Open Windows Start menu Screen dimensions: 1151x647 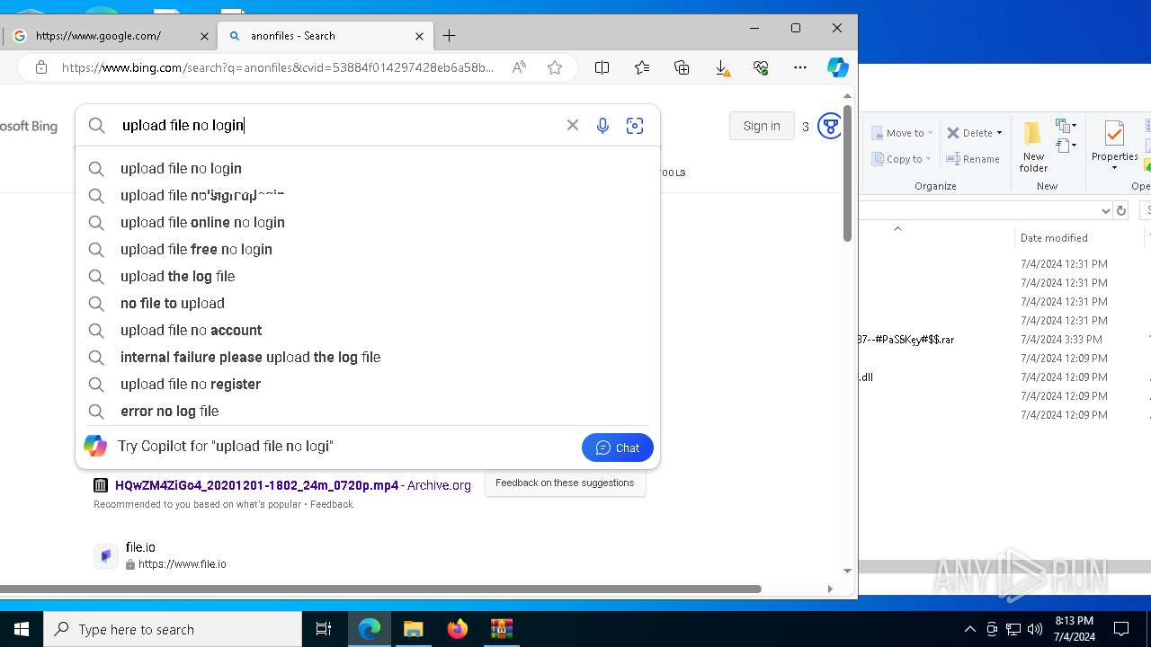pos(22,629)
